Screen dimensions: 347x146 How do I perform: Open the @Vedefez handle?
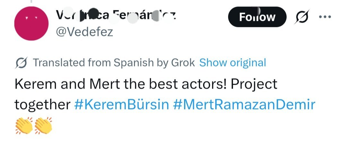click(x=85, y=32)
